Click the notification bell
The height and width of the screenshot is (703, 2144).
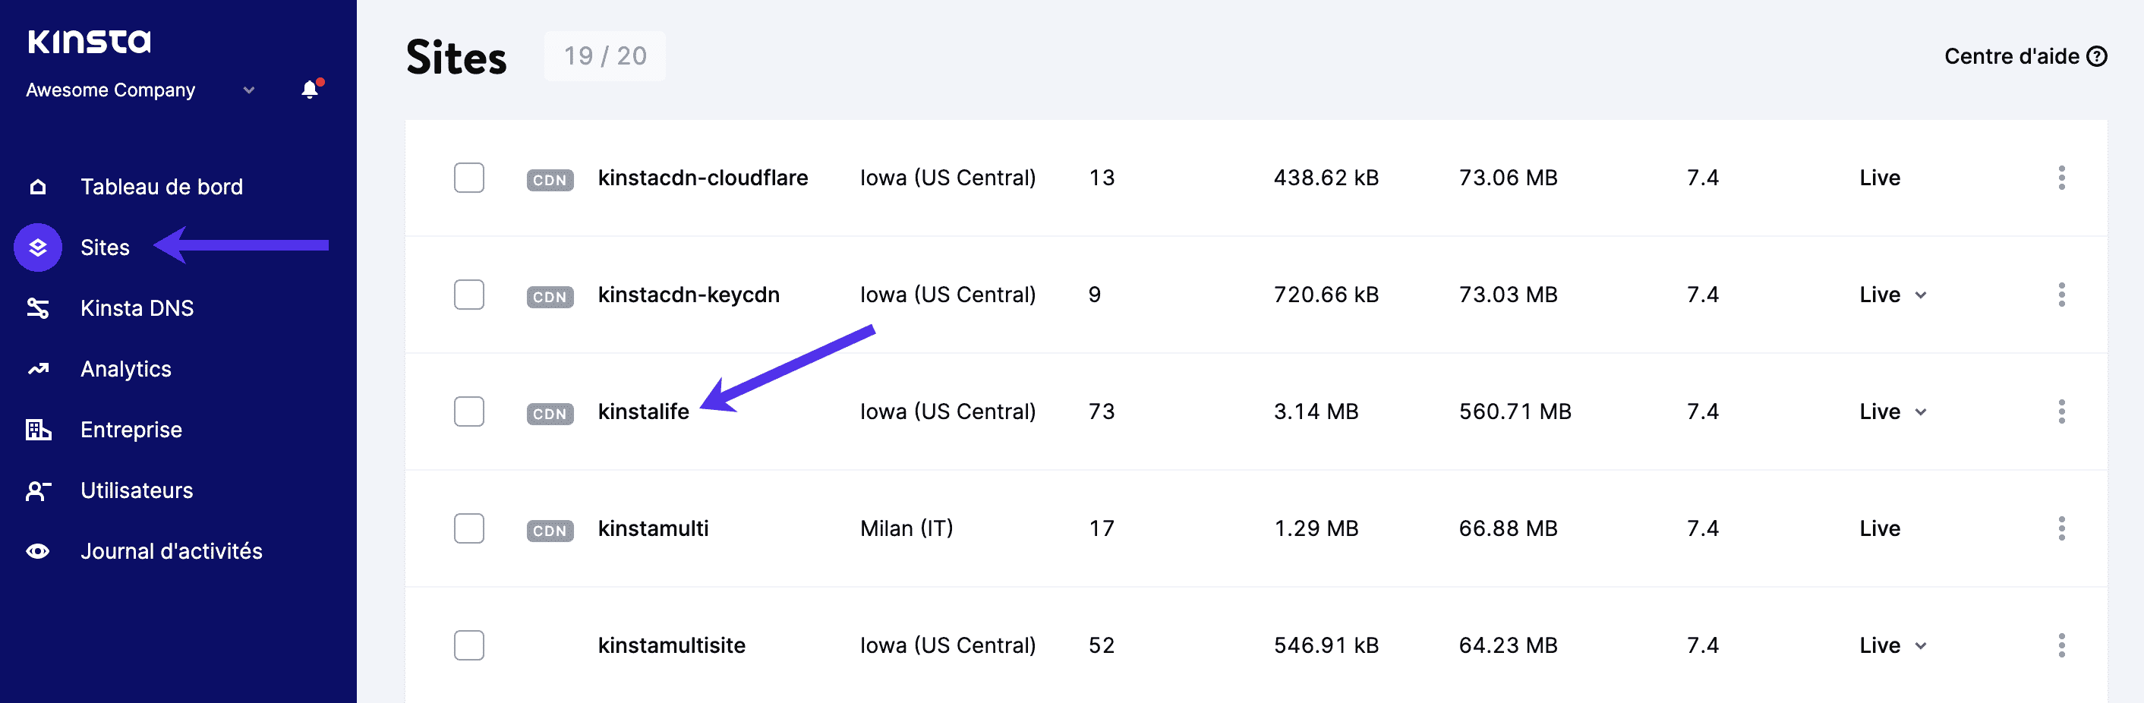309,90
